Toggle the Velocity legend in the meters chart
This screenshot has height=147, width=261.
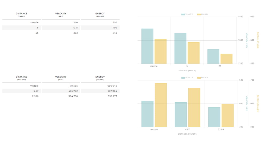point(187,78)
